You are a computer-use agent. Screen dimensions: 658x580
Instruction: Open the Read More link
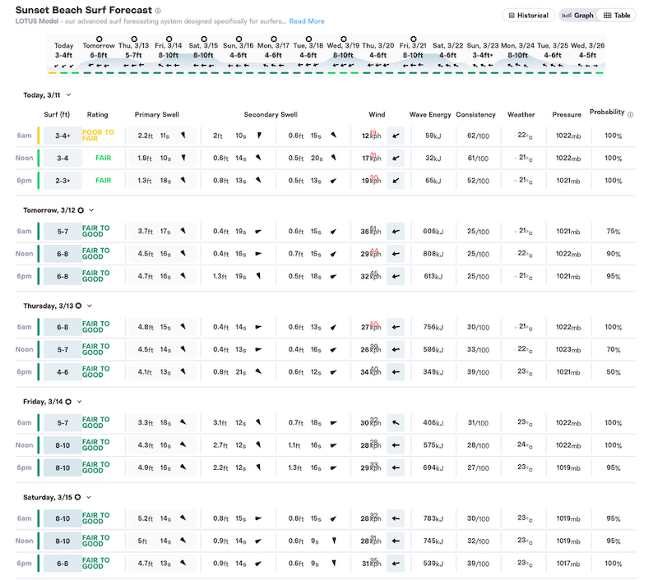(x=306, y=21)
